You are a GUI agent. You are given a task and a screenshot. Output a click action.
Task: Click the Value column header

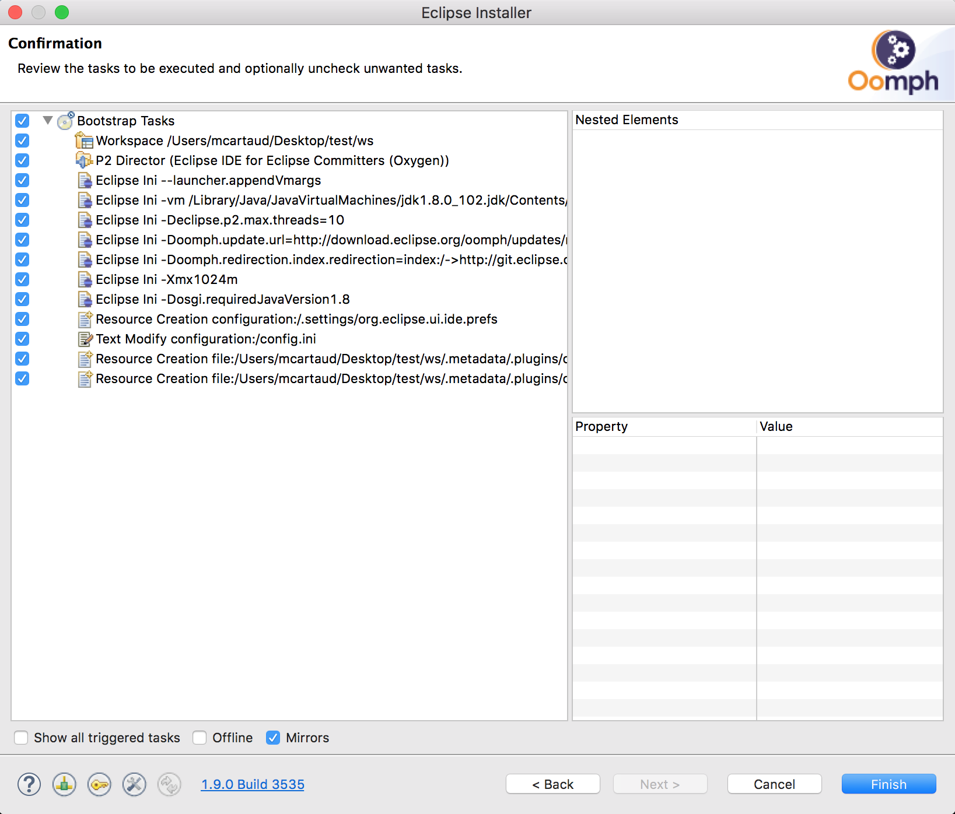850,427
